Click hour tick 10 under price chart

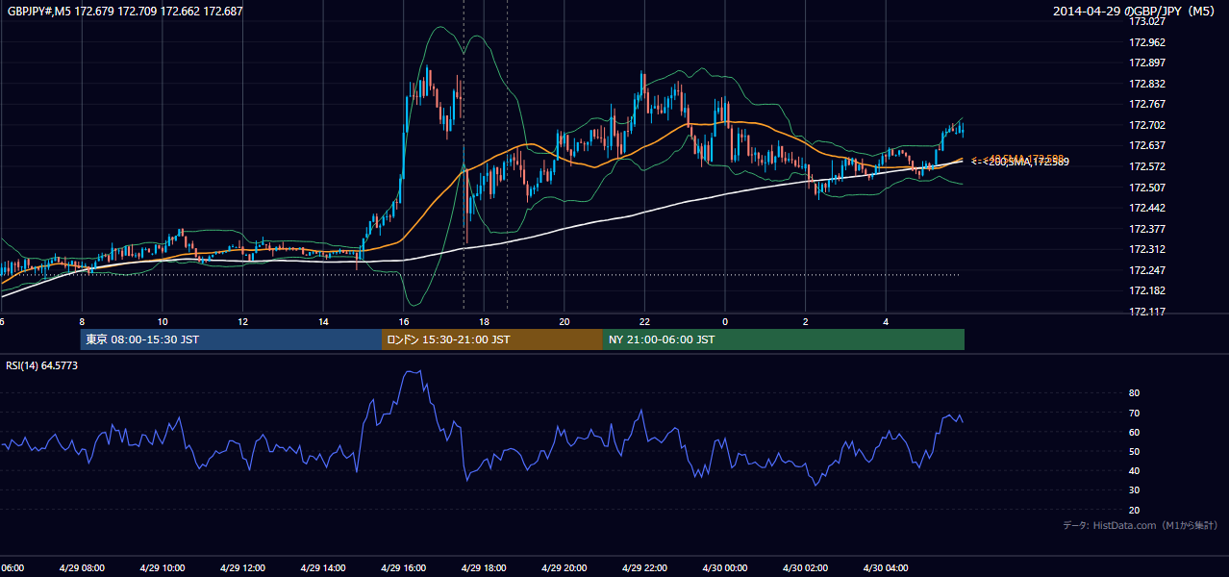163,322
